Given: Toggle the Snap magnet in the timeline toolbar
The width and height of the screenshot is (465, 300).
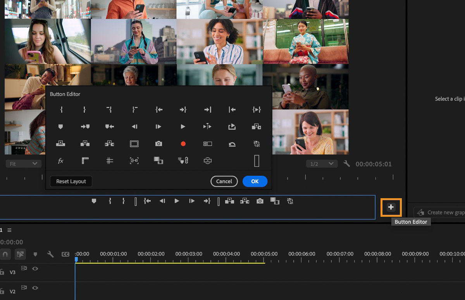Looking at the screenshot, I should (x=5, y=254).
